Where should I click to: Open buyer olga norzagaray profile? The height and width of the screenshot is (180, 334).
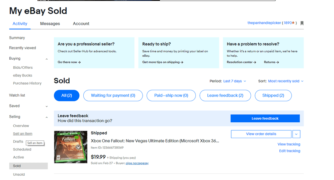click(x=137, y=163)
